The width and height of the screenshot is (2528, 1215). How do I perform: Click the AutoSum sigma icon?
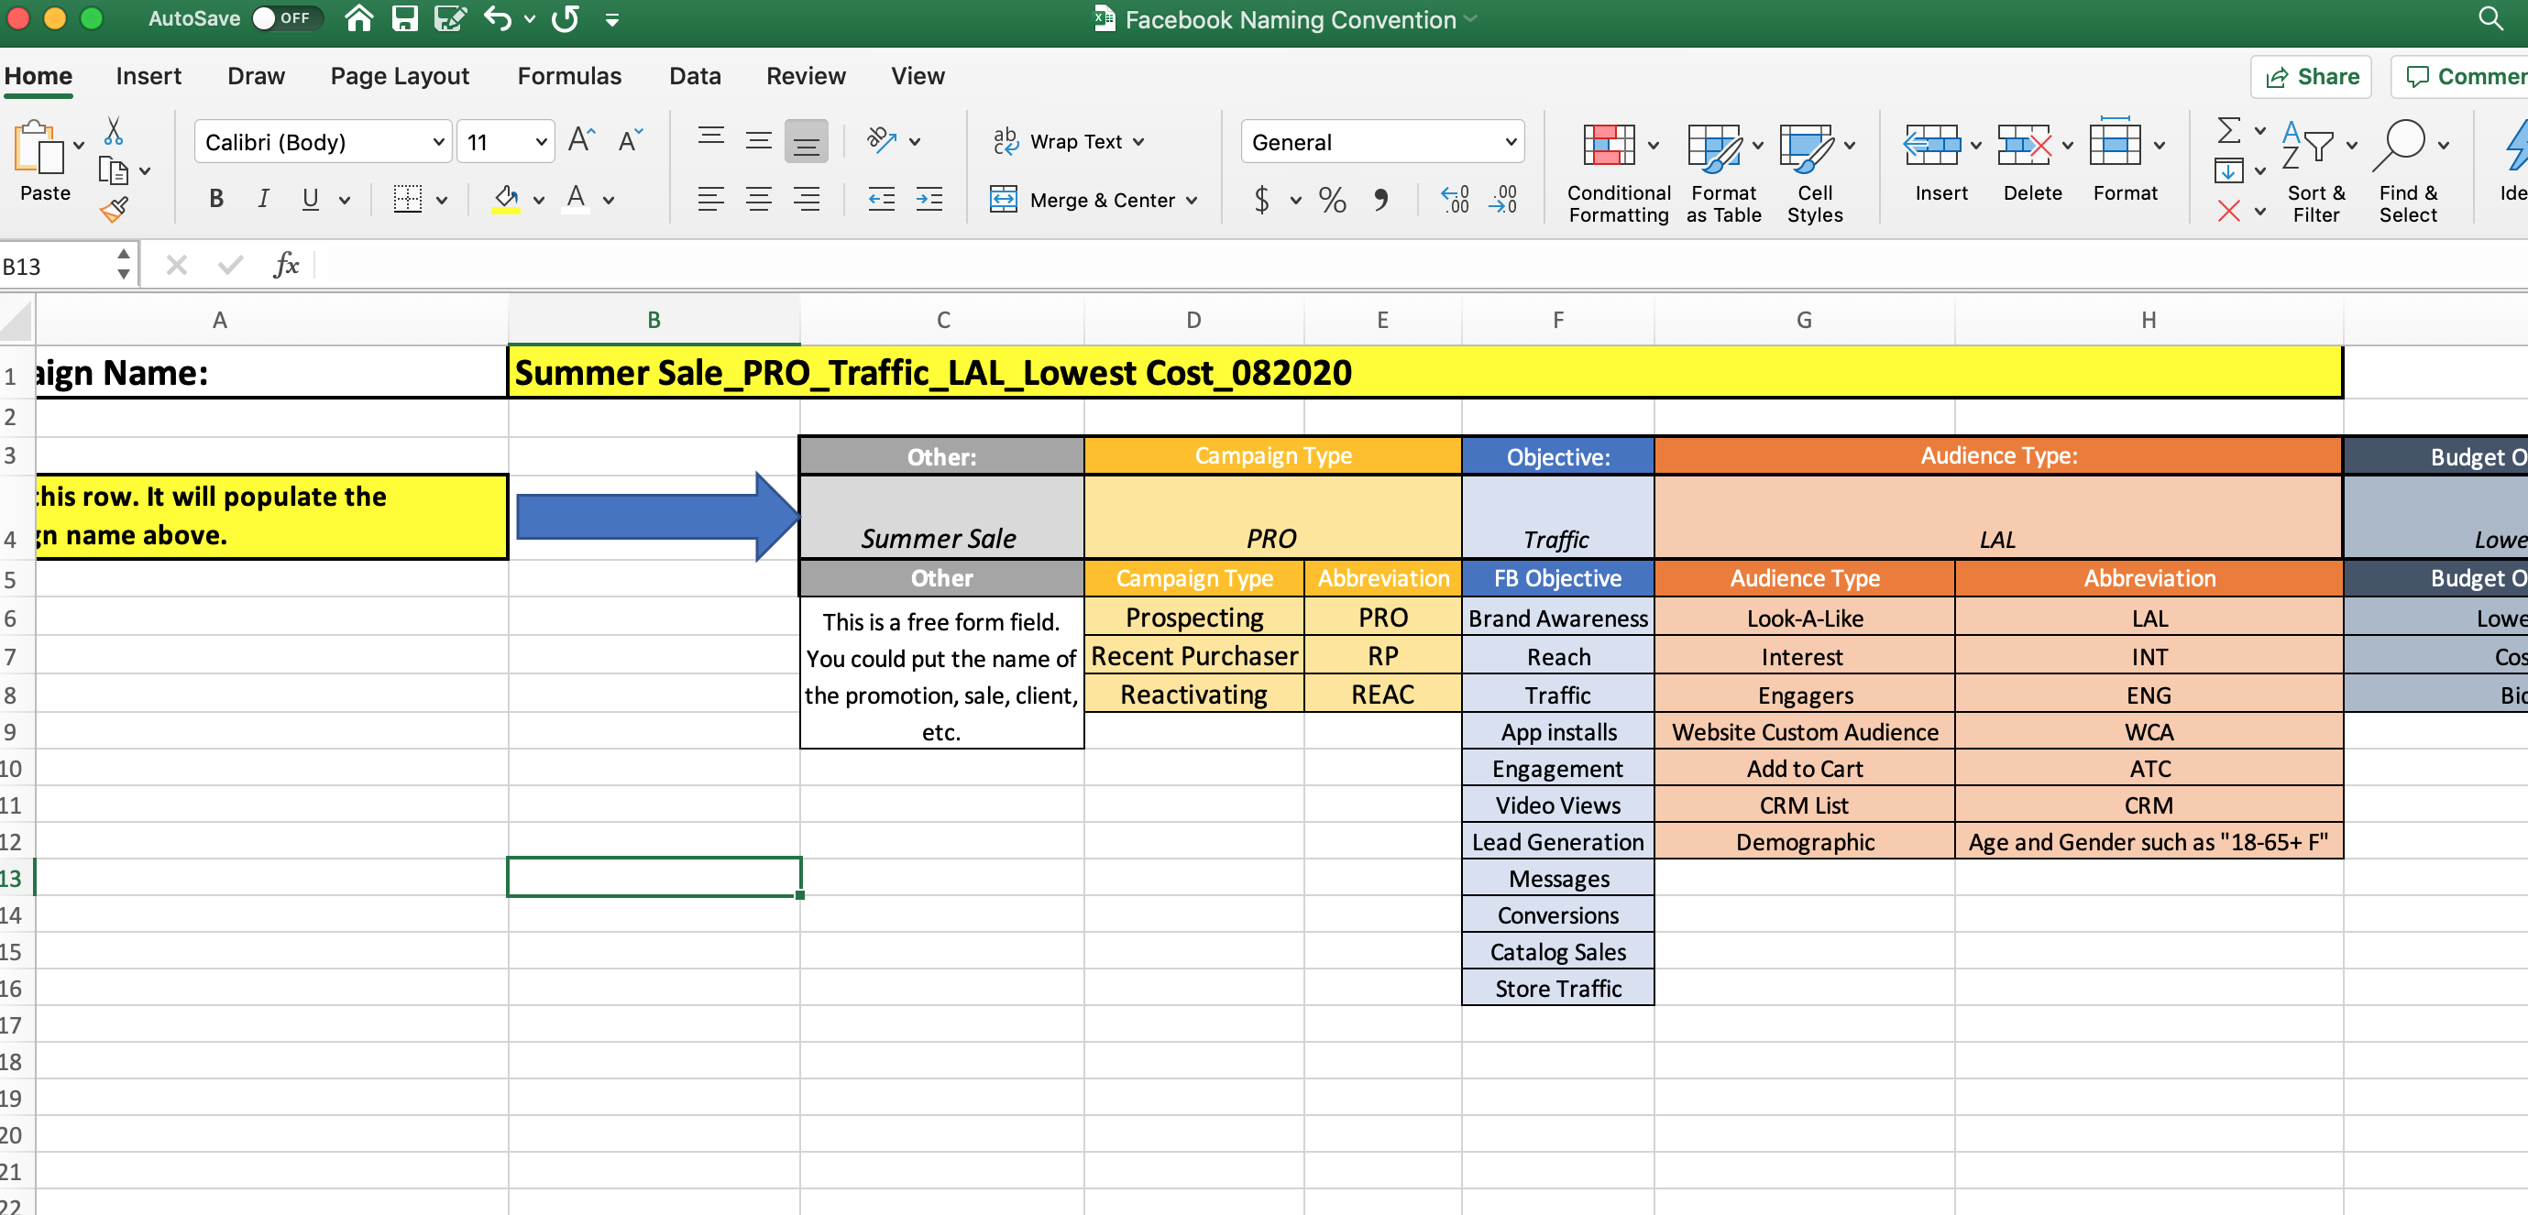pyautogui.click(x=2228, y=130)
